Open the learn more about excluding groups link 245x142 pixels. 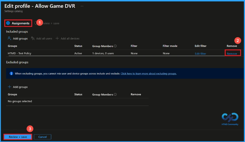point(149,73)
